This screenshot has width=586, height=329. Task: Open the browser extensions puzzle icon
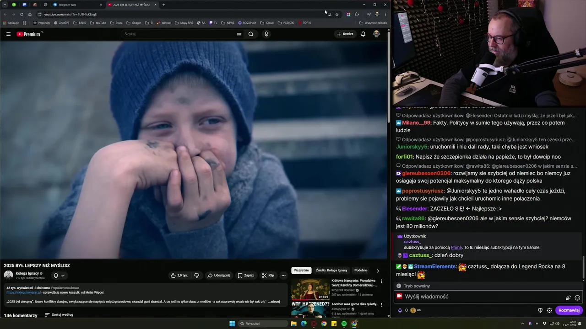pos(357,14)
